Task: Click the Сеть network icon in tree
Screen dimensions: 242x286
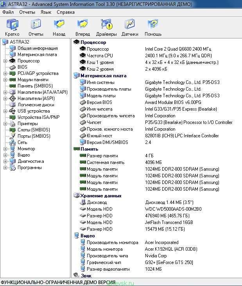Action: point(13,142)
